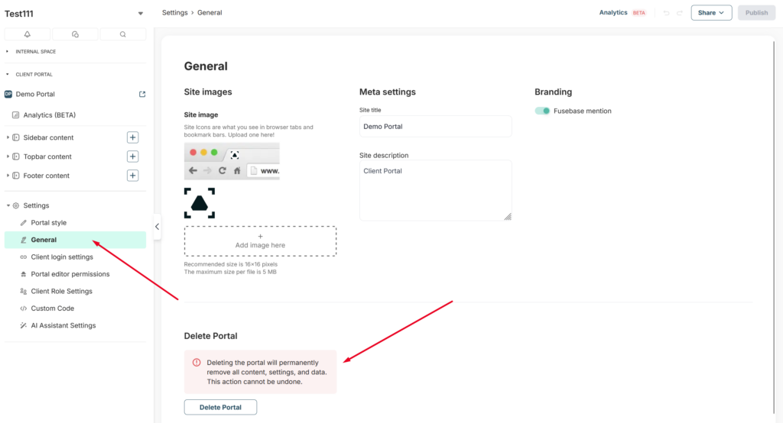Open the search magnifier icon
Screen dimensions: 783x423
[x=123, y=34]
